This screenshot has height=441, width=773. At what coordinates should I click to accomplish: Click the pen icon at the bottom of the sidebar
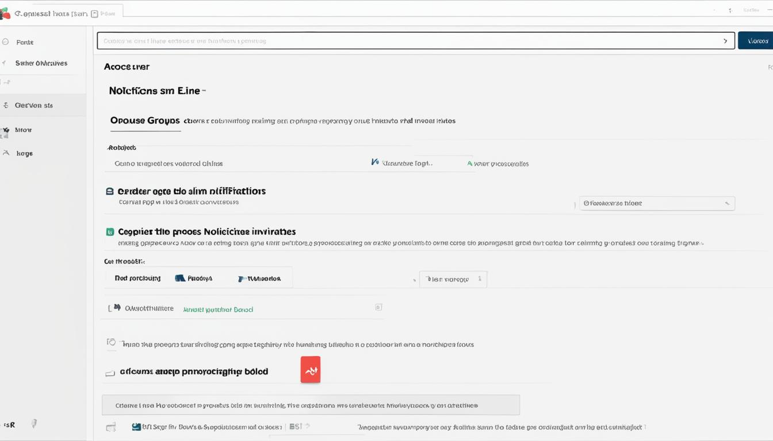tap(34, 424)
